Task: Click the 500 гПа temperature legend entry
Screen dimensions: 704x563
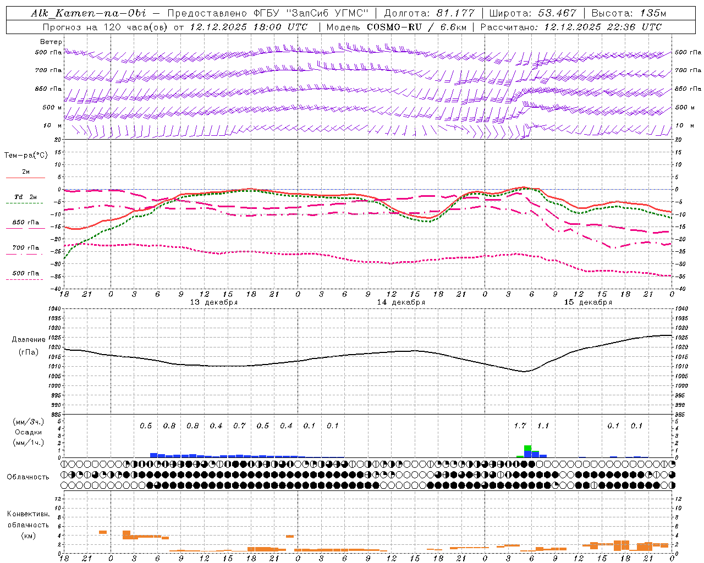Action: (x=26, y=273)
